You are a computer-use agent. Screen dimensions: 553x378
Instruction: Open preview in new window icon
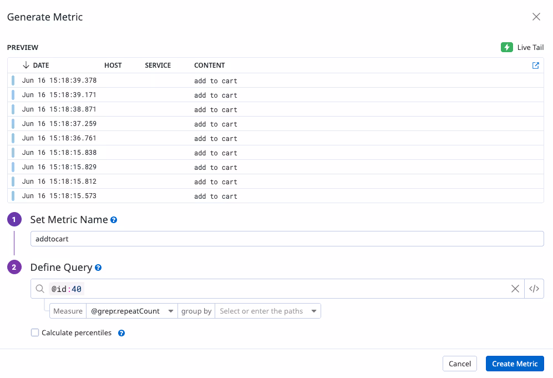535,65
